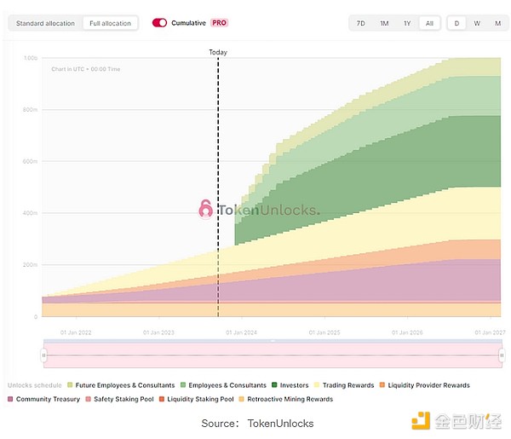
Task: Toggle the Cumulative switch off
Action: 159,23
